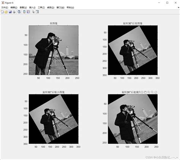
Task: Click the open file folder icon
Action: coord(6,12)
